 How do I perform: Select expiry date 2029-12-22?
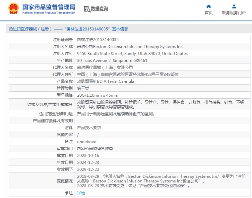click(x=88, y=170)
